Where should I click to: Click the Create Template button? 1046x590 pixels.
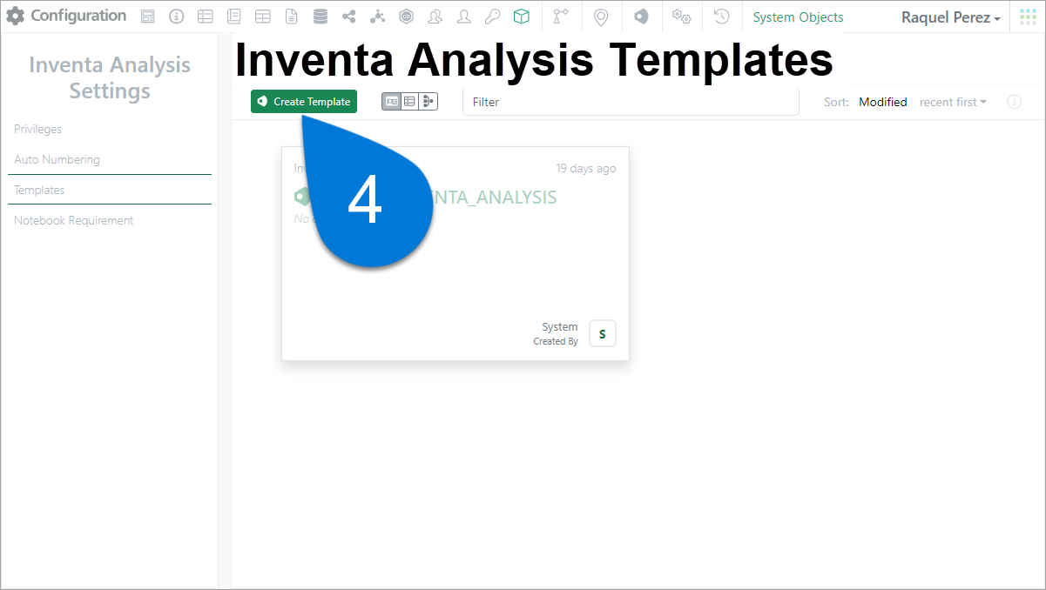304,102
